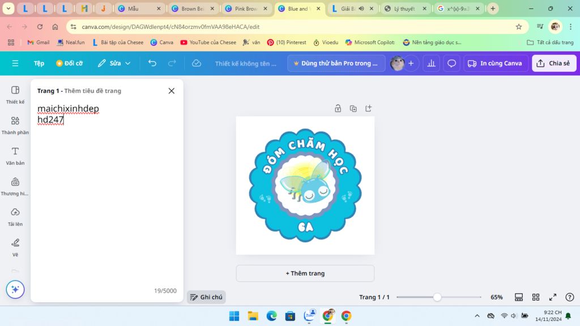Open the analytics chart icon
This screenshot has height=326, width=580.
[x=431, y=63]
